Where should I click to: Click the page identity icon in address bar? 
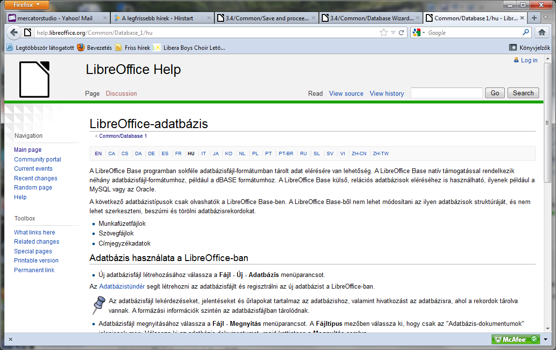28,32
